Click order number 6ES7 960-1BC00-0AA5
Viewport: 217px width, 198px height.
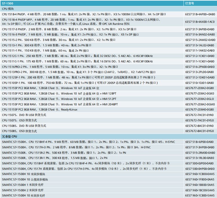pos(200,190)
